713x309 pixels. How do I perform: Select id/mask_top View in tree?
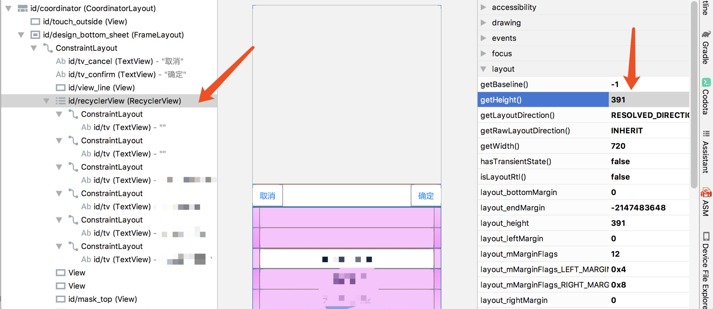click(x=102, y=299)
